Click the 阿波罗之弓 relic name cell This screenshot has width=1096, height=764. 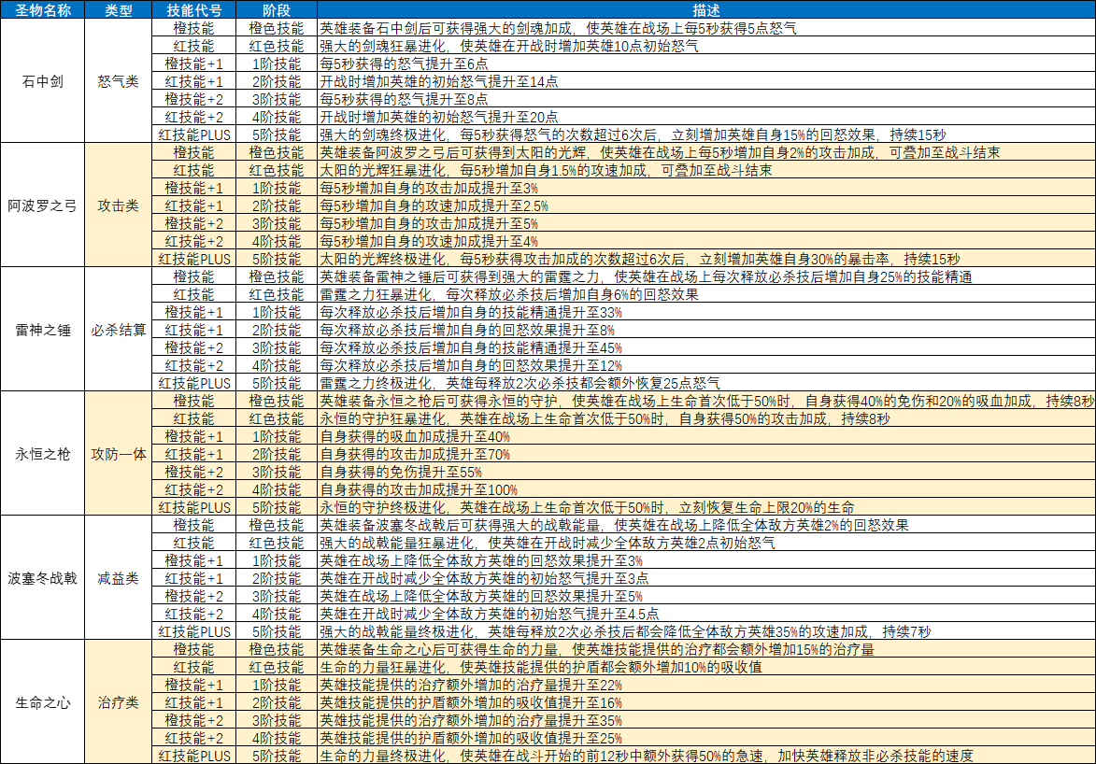pos(42,205)
